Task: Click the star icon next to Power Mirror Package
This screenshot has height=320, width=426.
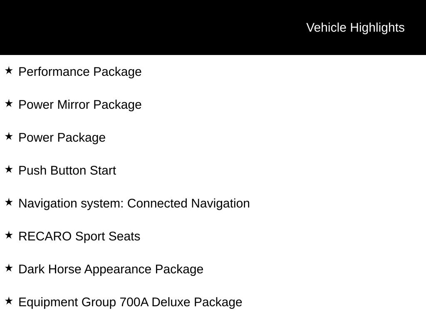Action: (9, 103)
